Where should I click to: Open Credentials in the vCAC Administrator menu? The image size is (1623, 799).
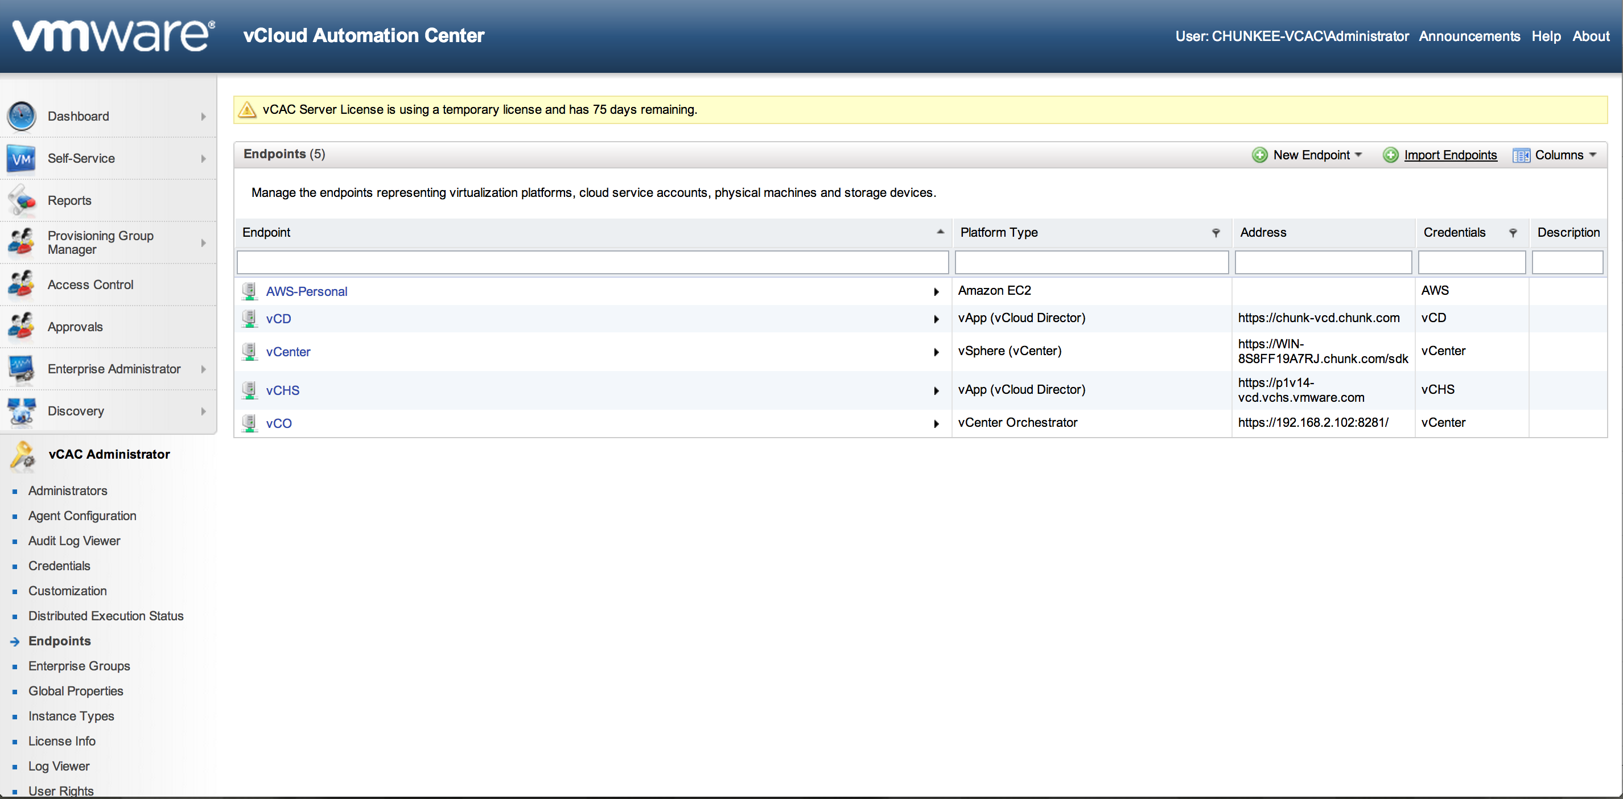59,566
